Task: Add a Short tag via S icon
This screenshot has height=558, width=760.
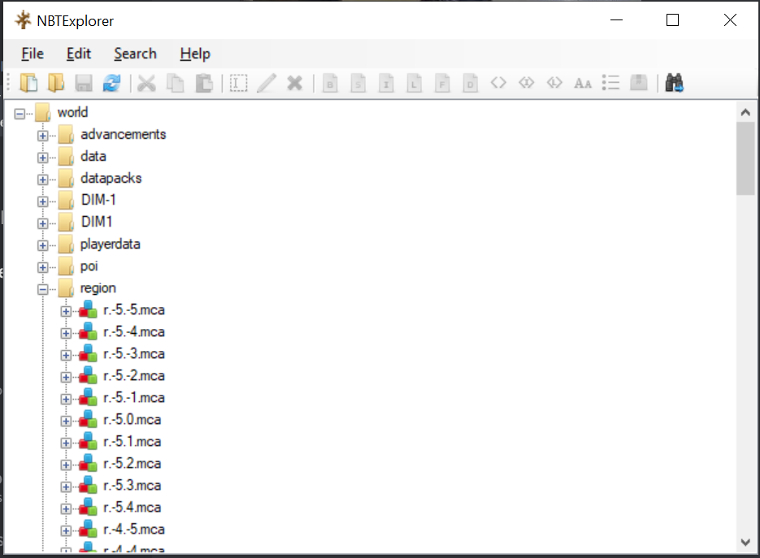Action: (x=358, y=83)
